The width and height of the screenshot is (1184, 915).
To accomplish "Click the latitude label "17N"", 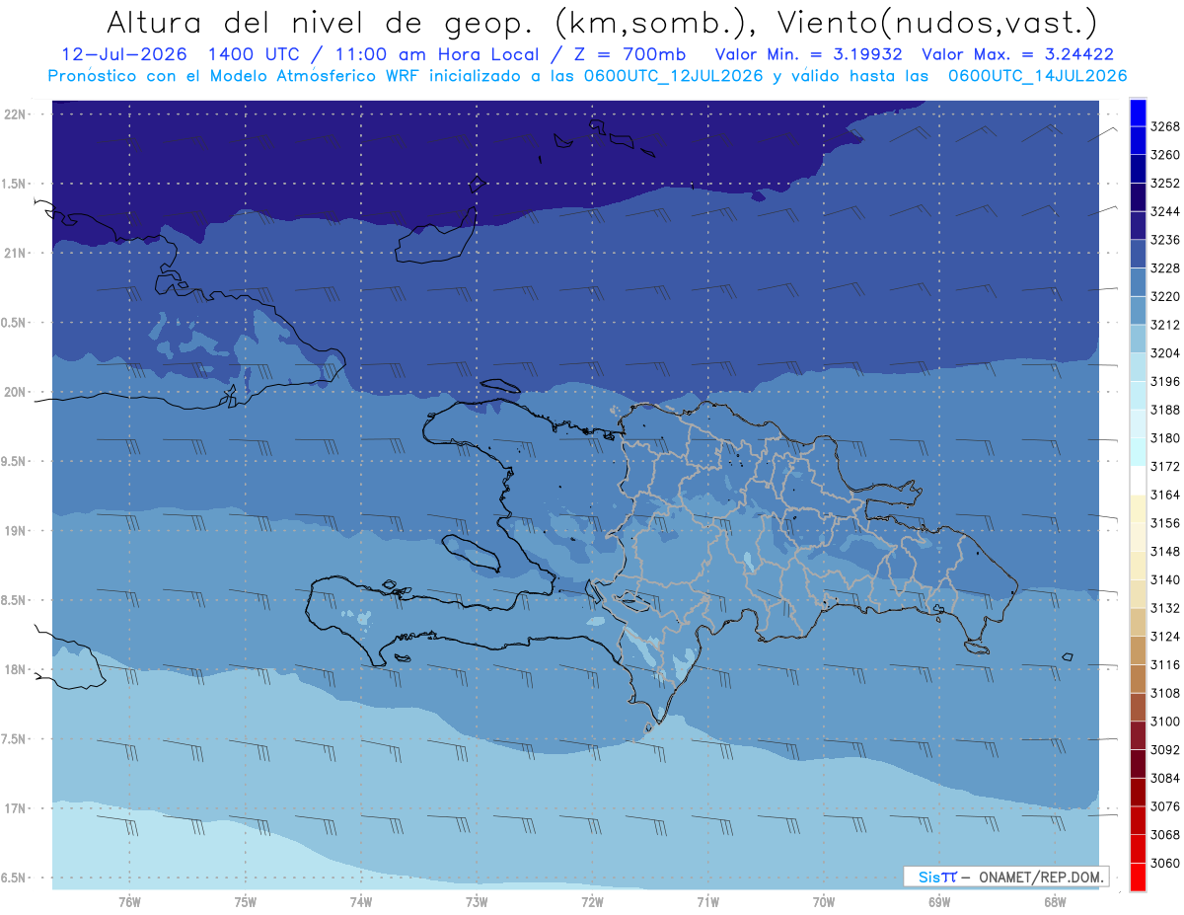I will click(x=16, y=808).
